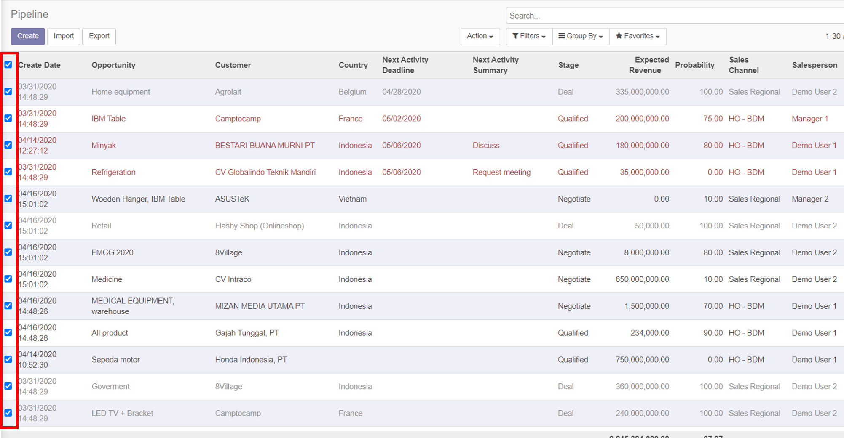Click customer MIZAN MEDIA UTAMA PT

pyautogui.click(x=260, y=306)
